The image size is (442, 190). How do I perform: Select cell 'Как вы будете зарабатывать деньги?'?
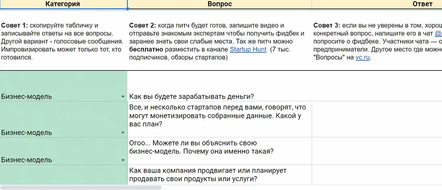click(x=219, y=86)
